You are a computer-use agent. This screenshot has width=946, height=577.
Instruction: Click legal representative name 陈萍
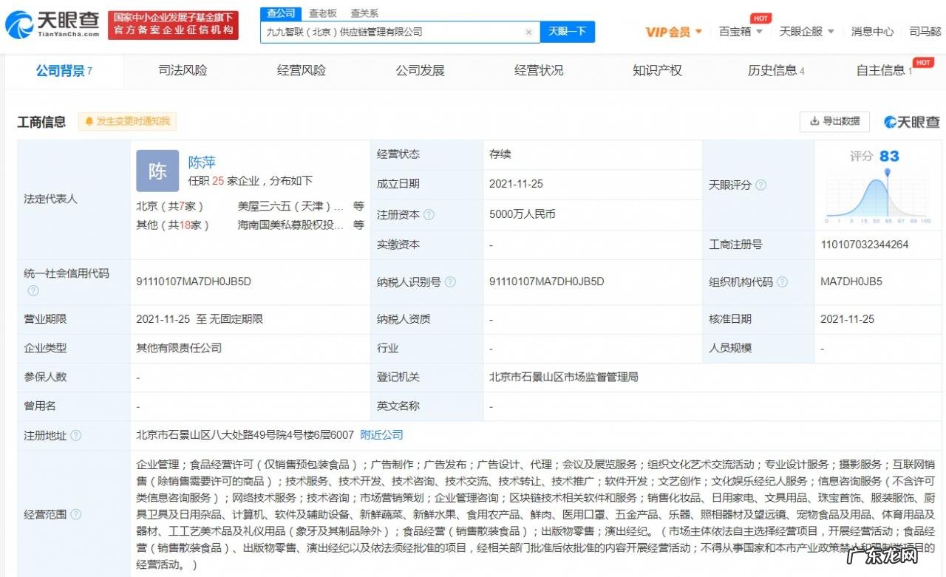200,163
